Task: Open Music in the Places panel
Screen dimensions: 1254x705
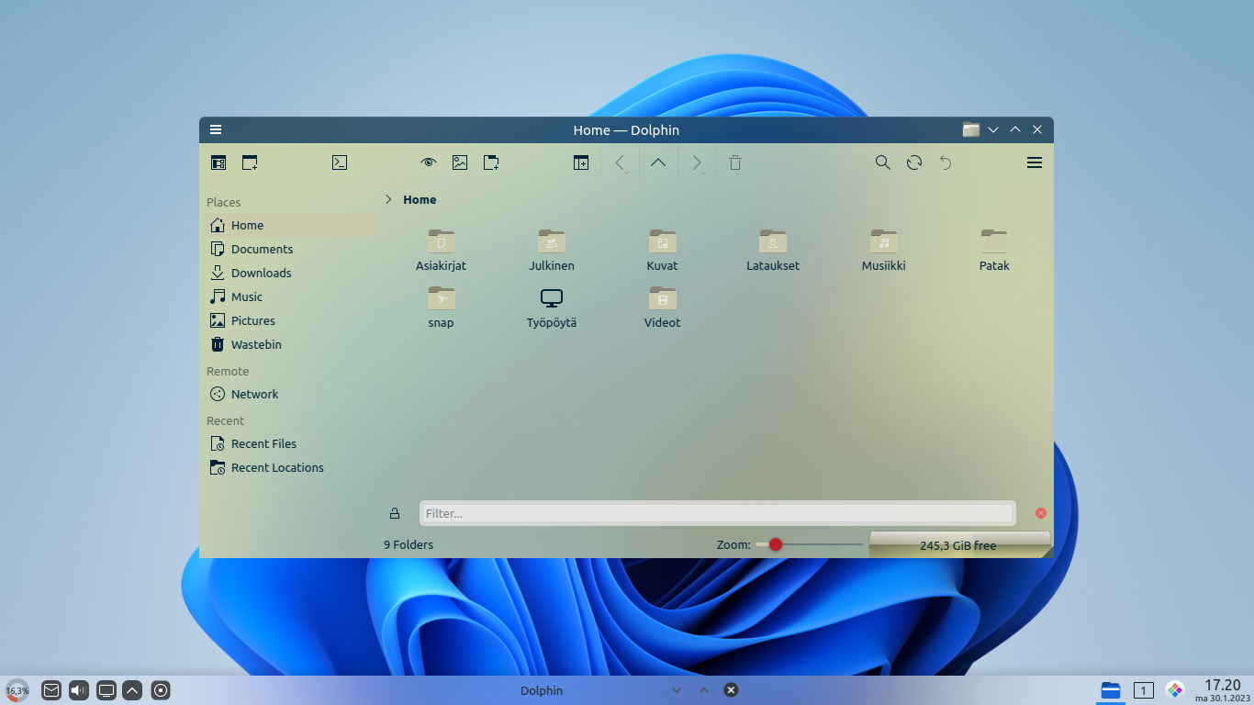Action: [289, 297]
